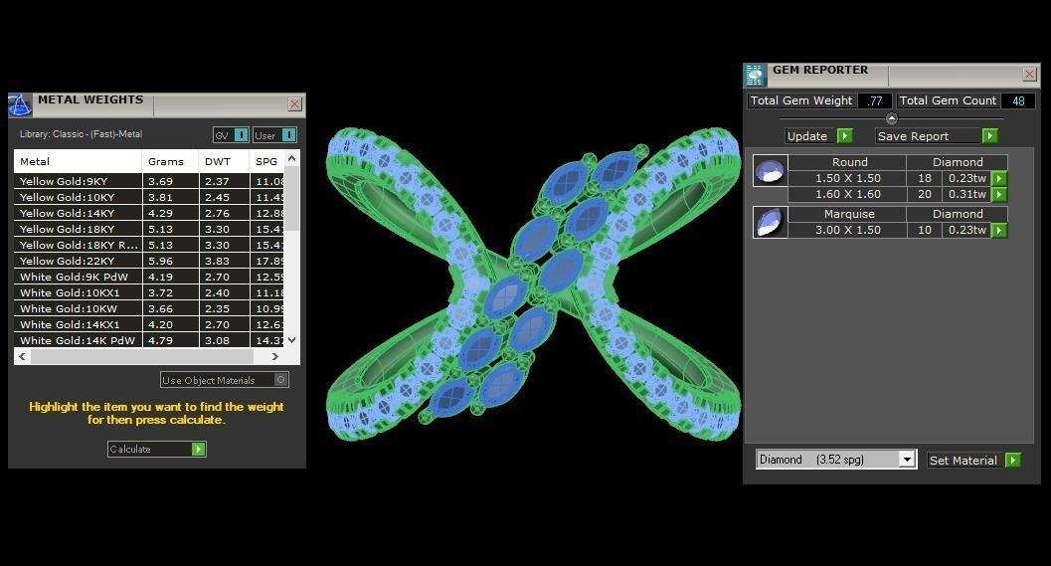The height and width of the screenshot is (566, 1051).
Task: Click the 1.50 X 1.50 size cell
Action: (x=848, y=178)
